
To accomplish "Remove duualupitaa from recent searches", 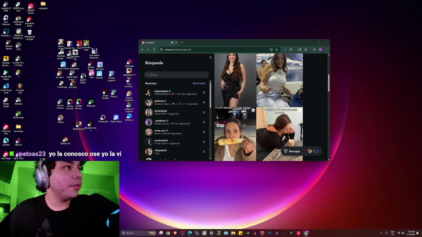I will (204, 112).
